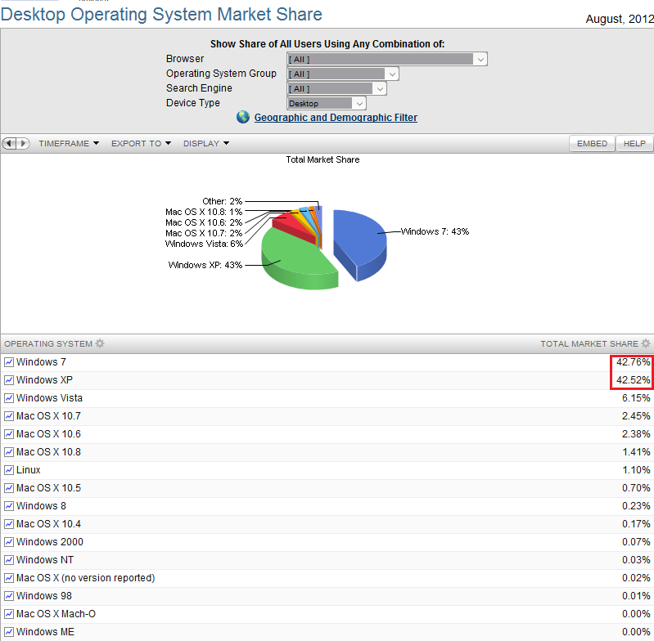Toggle the Mac OS X 10.5 chart checkbox
Image resolution: width=654 pixels, height=641 pixels.
[x=9, y=488]
